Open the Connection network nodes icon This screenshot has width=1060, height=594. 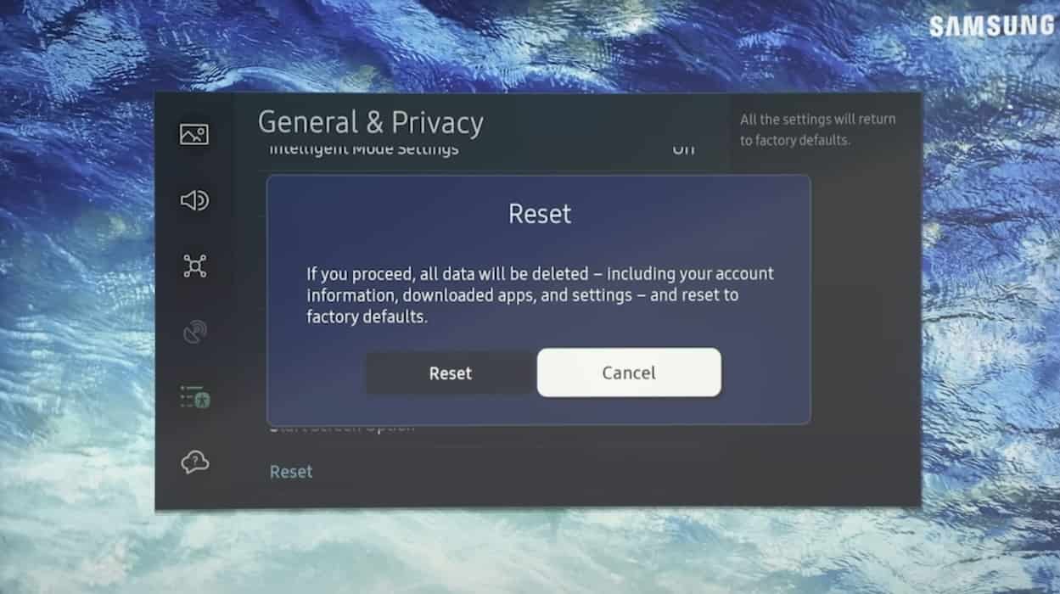[x=194, y=266]
